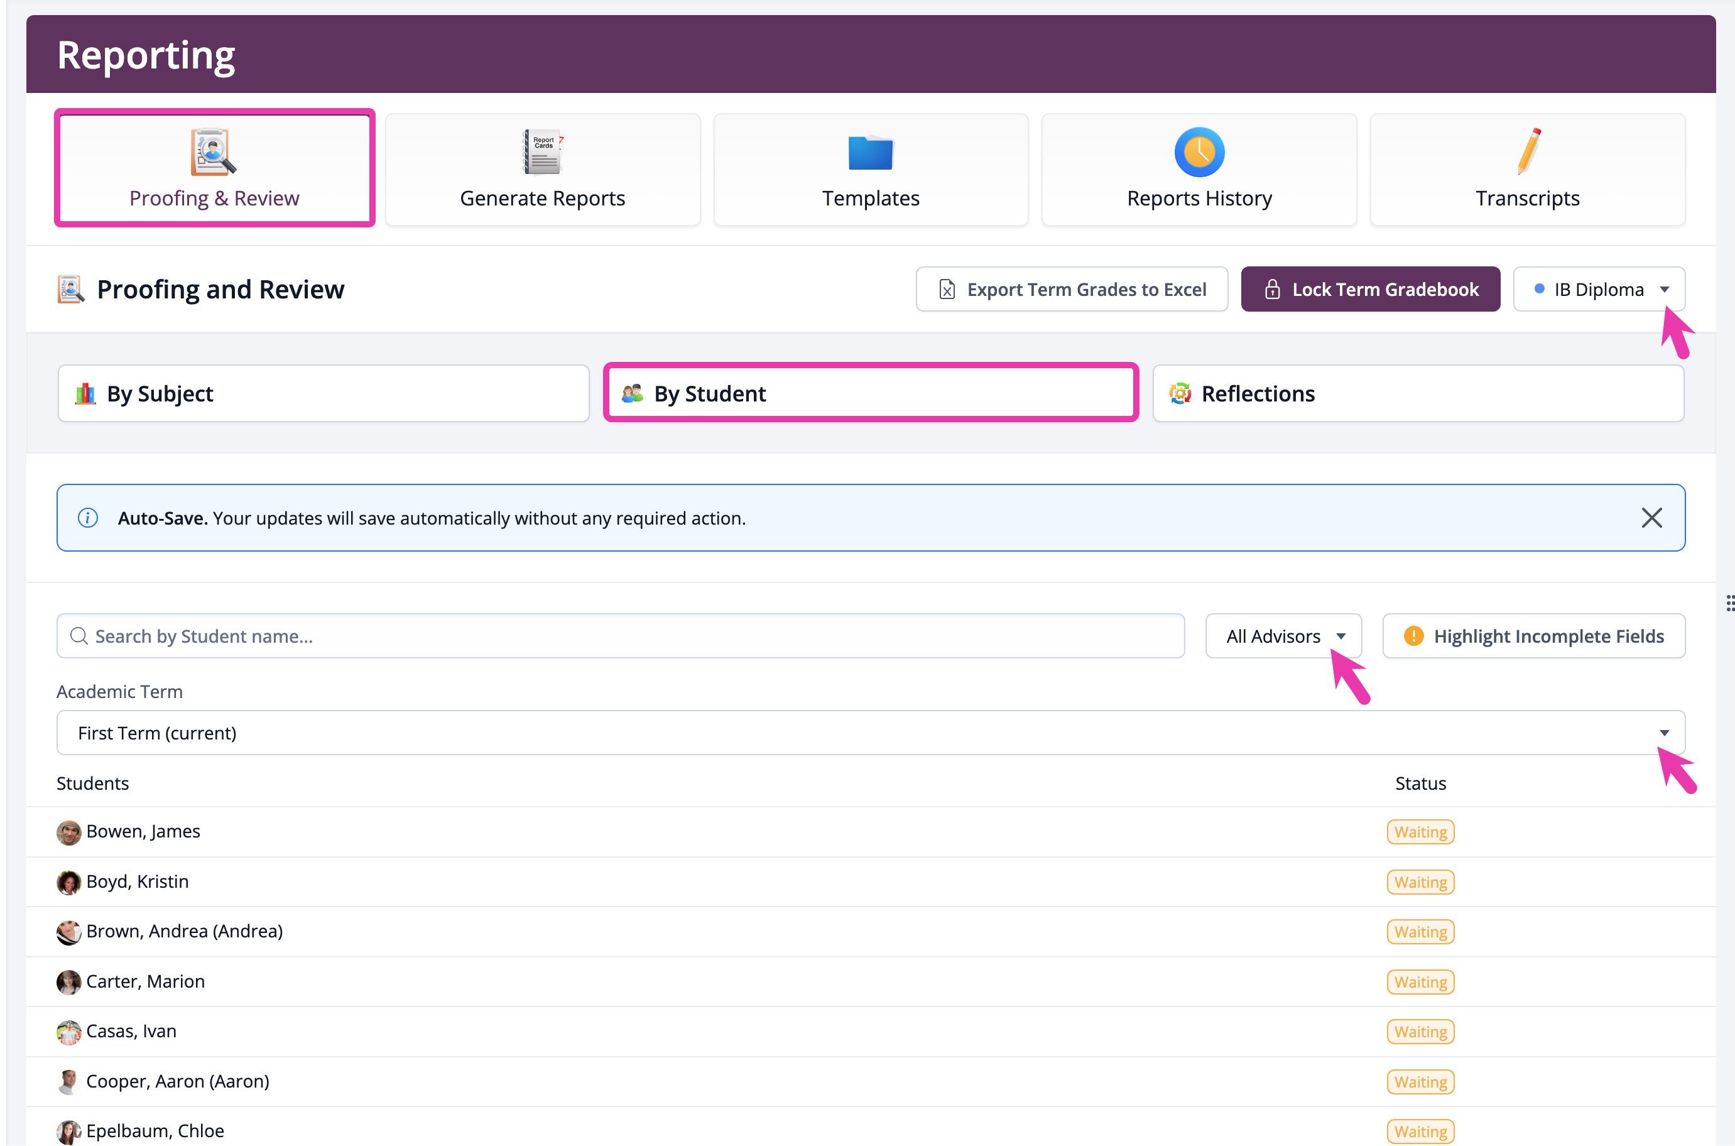Toggle Highlight Incomplete Fields
The height and width of the screenshot is (1146, 1735).
(x=1533, y=636)
